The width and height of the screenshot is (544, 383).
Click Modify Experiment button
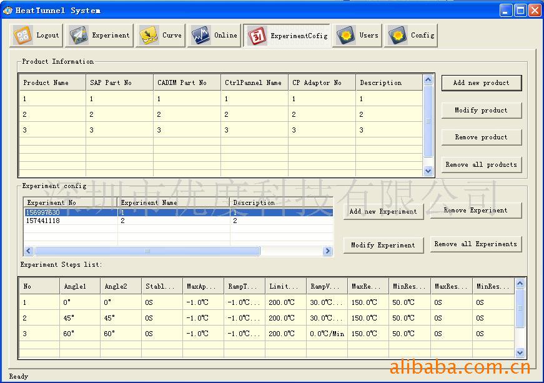[x=383, y=246]
